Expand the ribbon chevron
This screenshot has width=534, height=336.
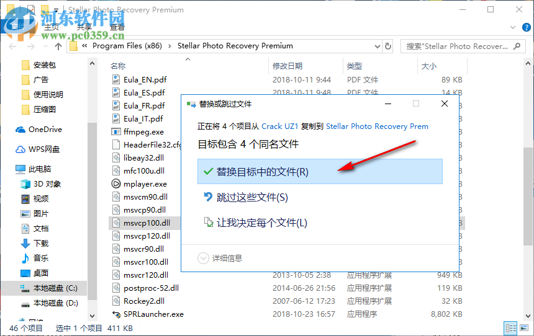click(x=512, y=27)
